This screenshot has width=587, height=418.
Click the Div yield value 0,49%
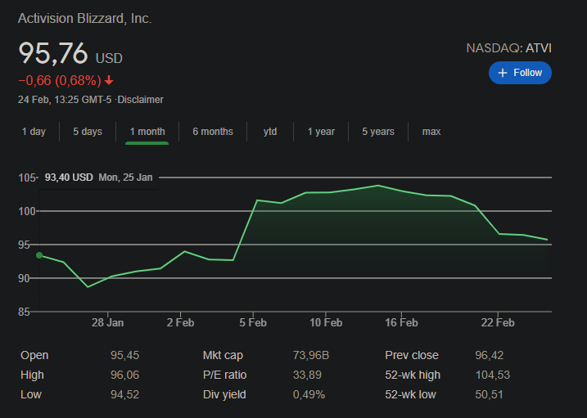[309, 394]
